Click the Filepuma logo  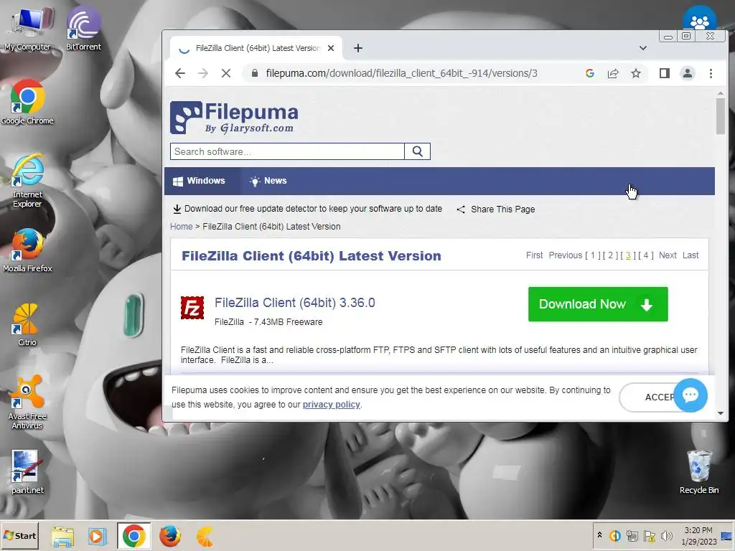coord(234,118)
